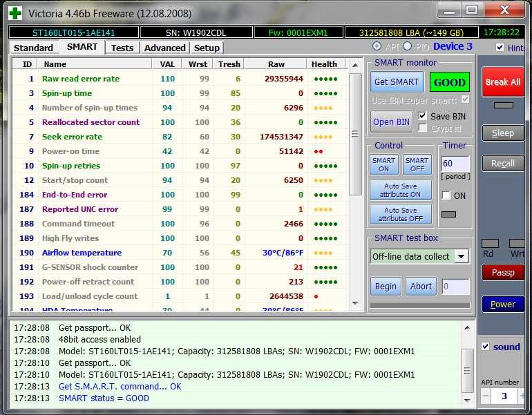Click the Raw column header
Image resolution: width=532 pixels, height=415 pixels.
276,64
